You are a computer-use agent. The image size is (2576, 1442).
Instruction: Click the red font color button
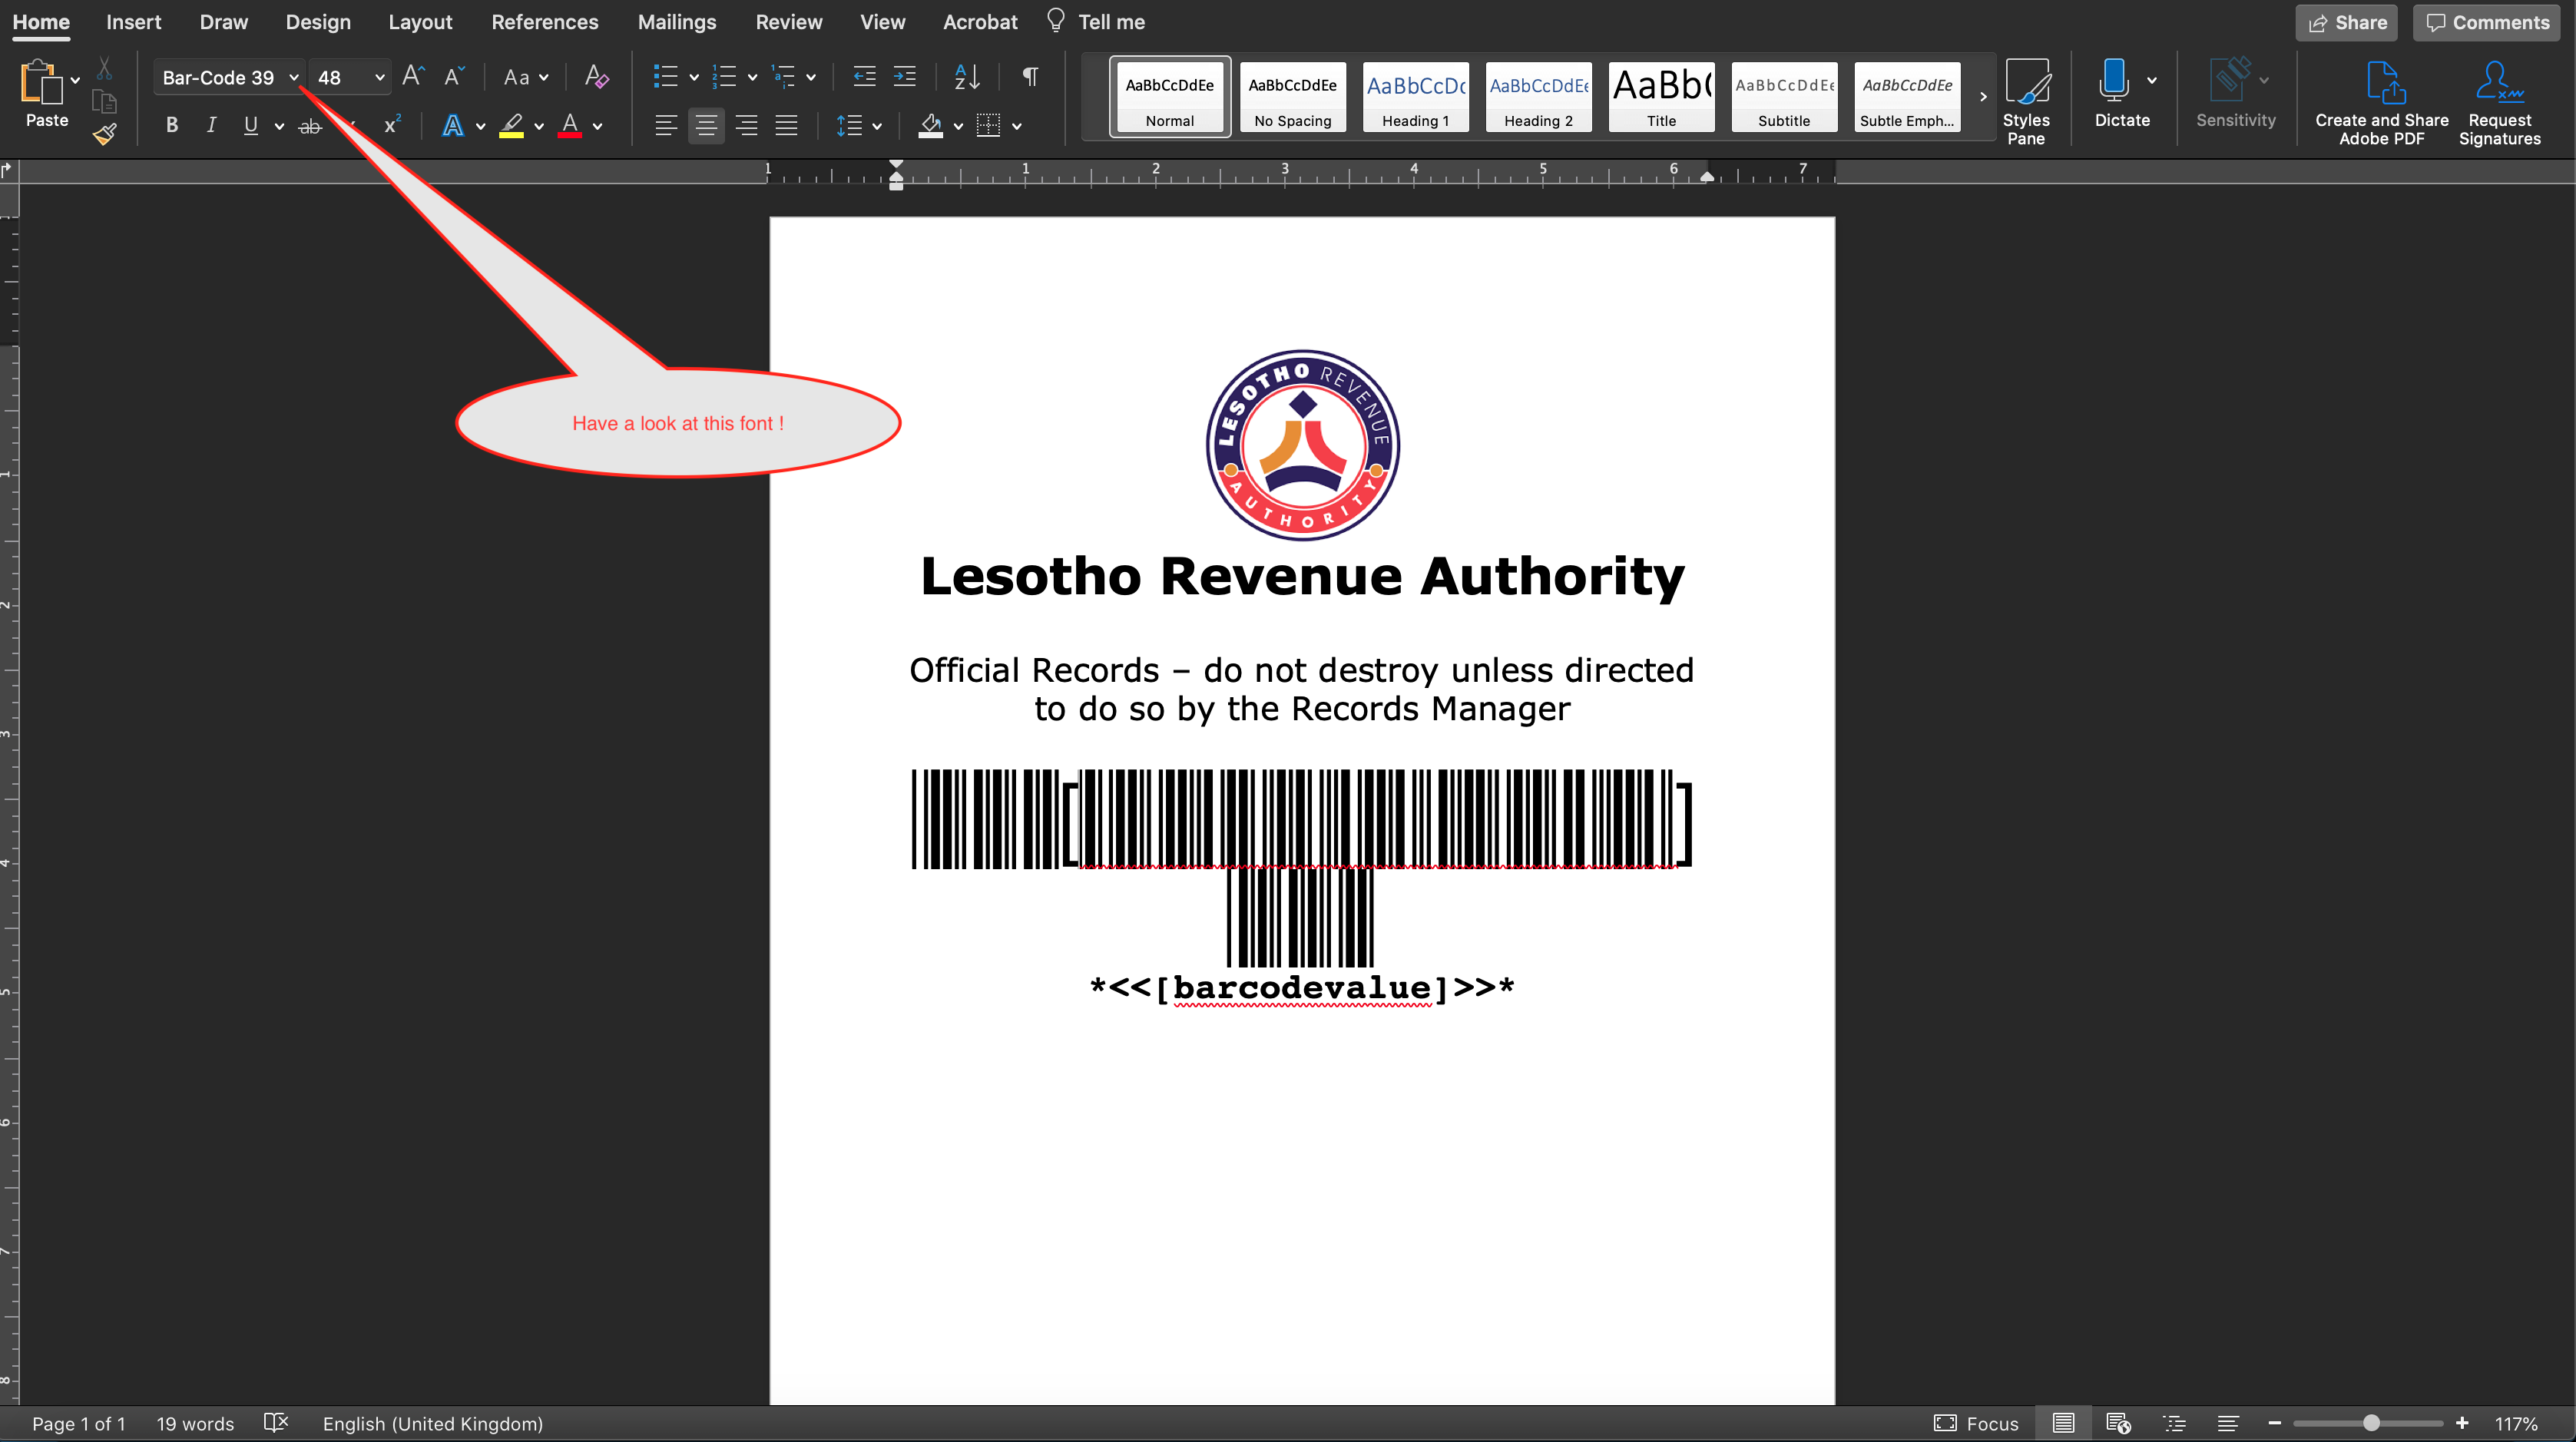570,125
